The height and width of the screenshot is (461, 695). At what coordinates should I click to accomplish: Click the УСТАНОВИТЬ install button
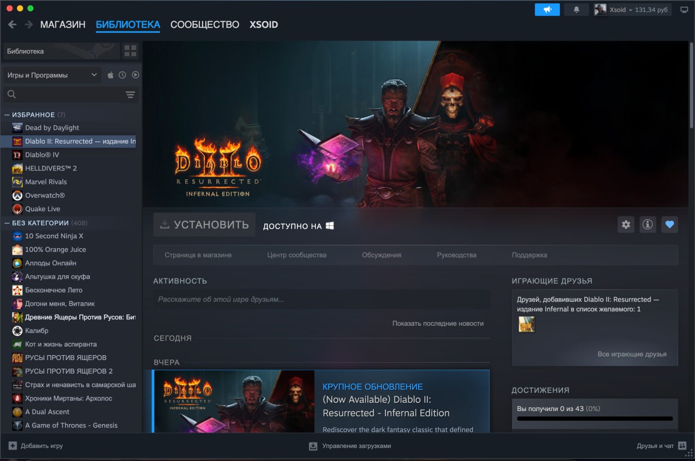pos(204,224)
